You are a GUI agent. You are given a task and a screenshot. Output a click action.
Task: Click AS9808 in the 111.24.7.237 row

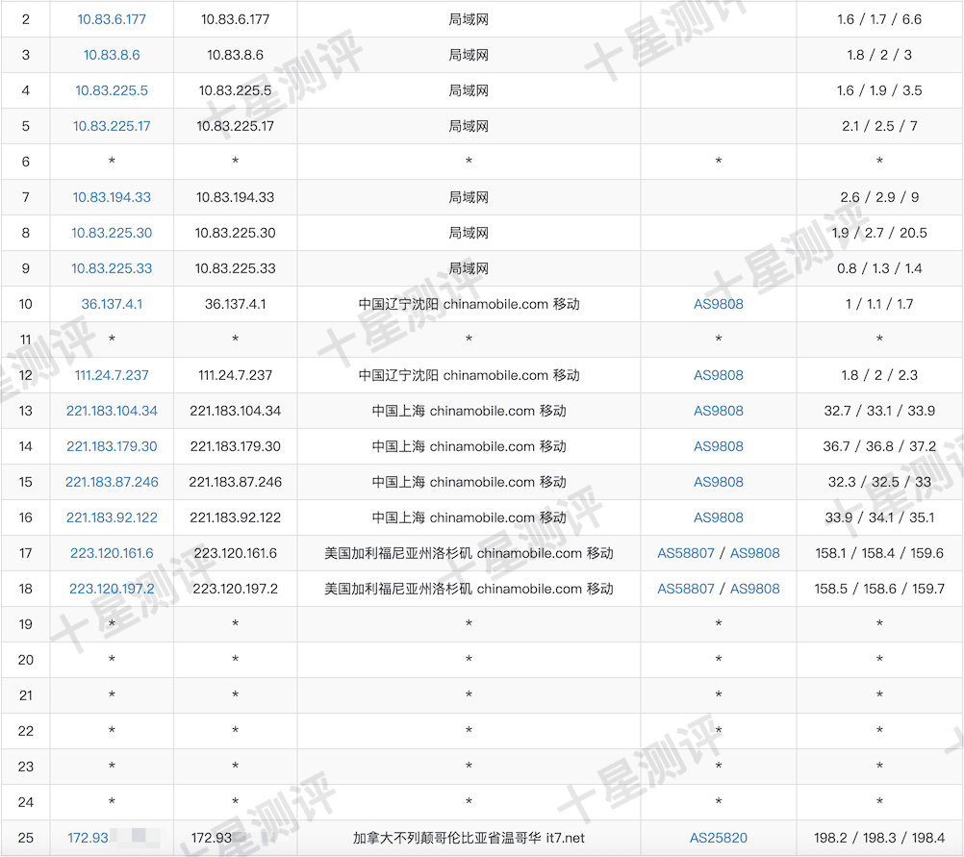pyautogui.click(x=718, y=376)
